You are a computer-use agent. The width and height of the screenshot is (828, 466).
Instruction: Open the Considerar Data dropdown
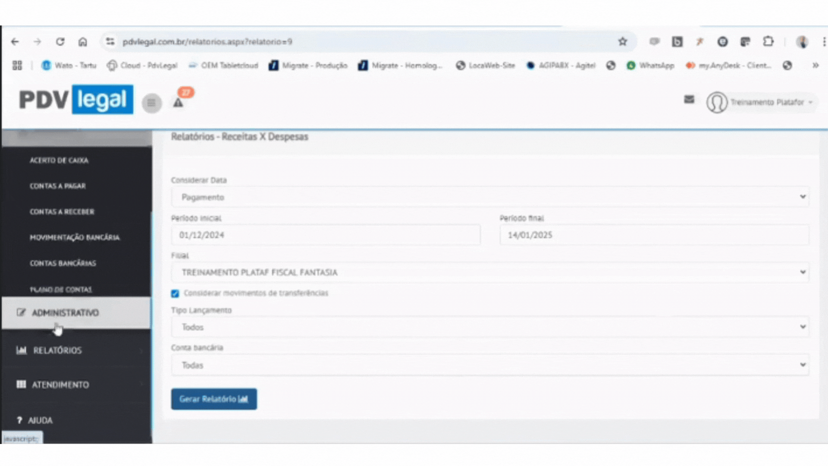coord(489,197)
